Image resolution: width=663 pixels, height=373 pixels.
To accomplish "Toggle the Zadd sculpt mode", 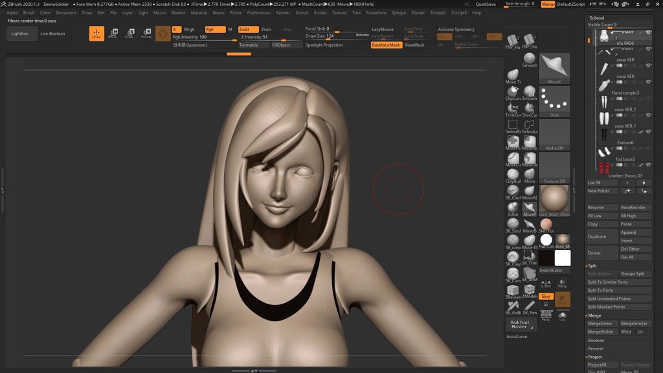I will (x=247, y=29).
